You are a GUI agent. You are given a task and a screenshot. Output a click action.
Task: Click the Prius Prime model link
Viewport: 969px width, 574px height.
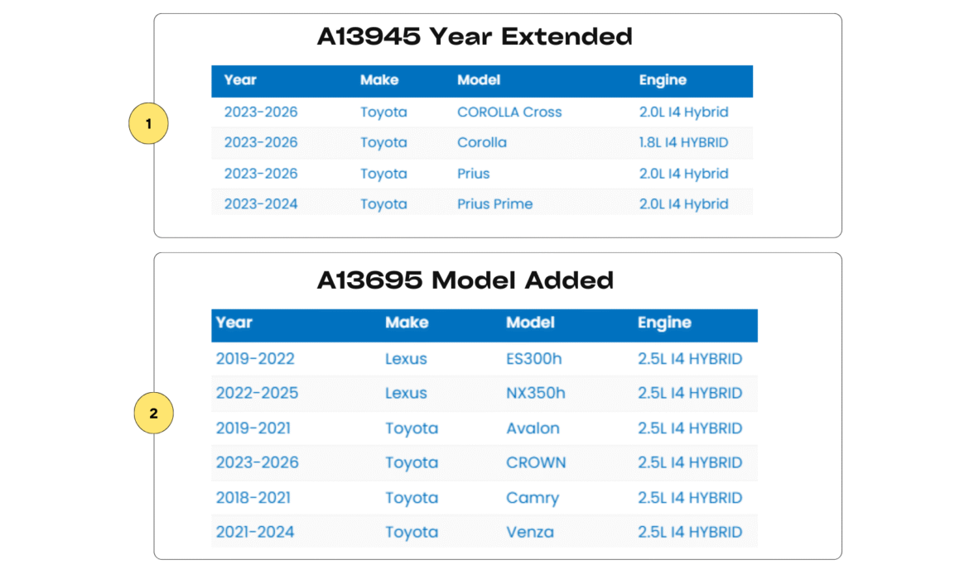tap(494, 204)
